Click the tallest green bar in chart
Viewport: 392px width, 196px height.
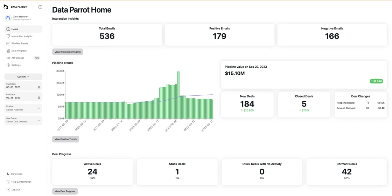[178, 95]
